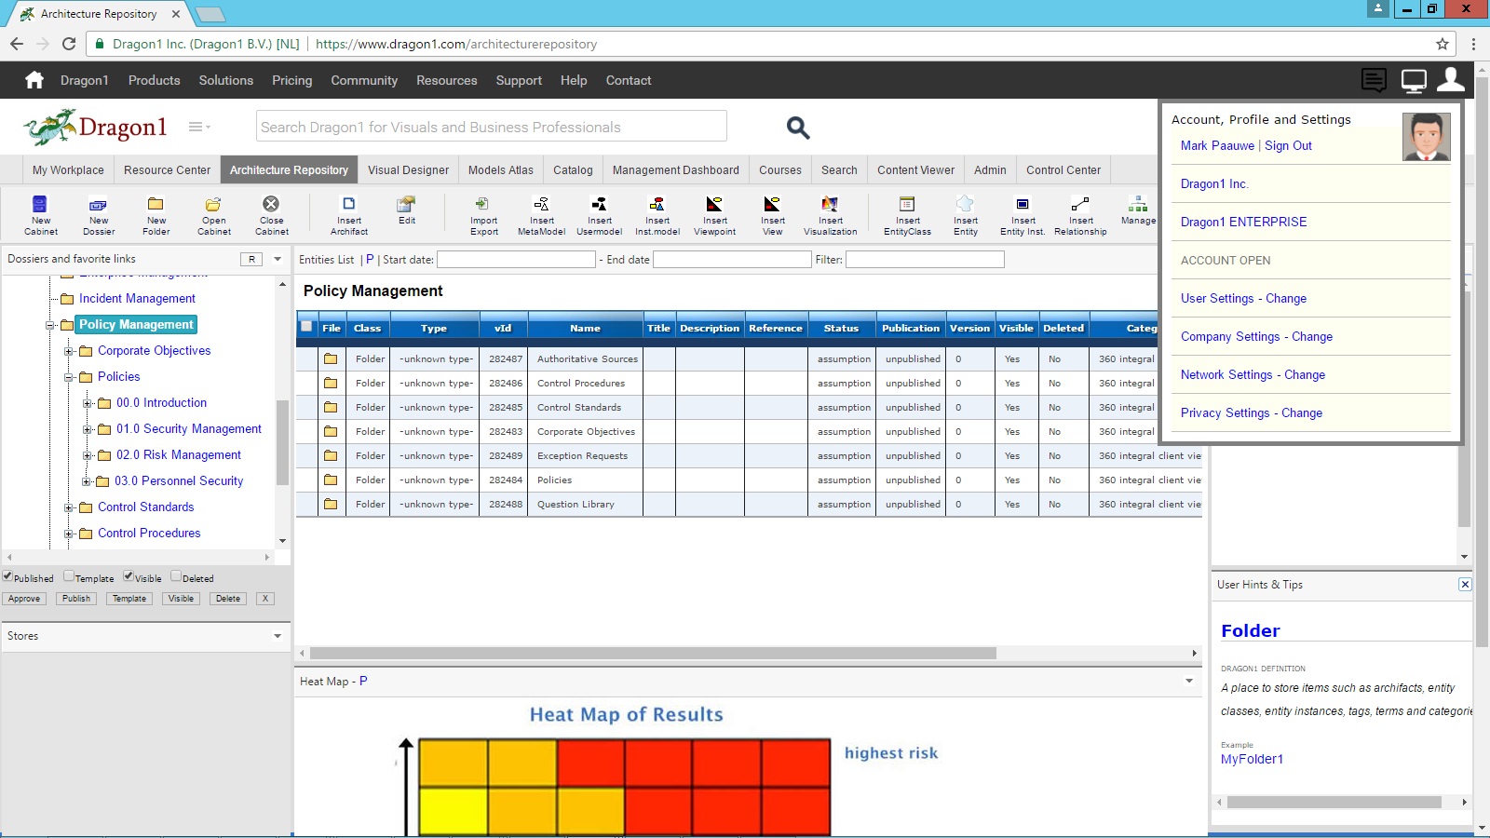Screen dimensions: 1490x838
Task: Select the Insert Viewpoint tool
Action: tap(714, 215)
